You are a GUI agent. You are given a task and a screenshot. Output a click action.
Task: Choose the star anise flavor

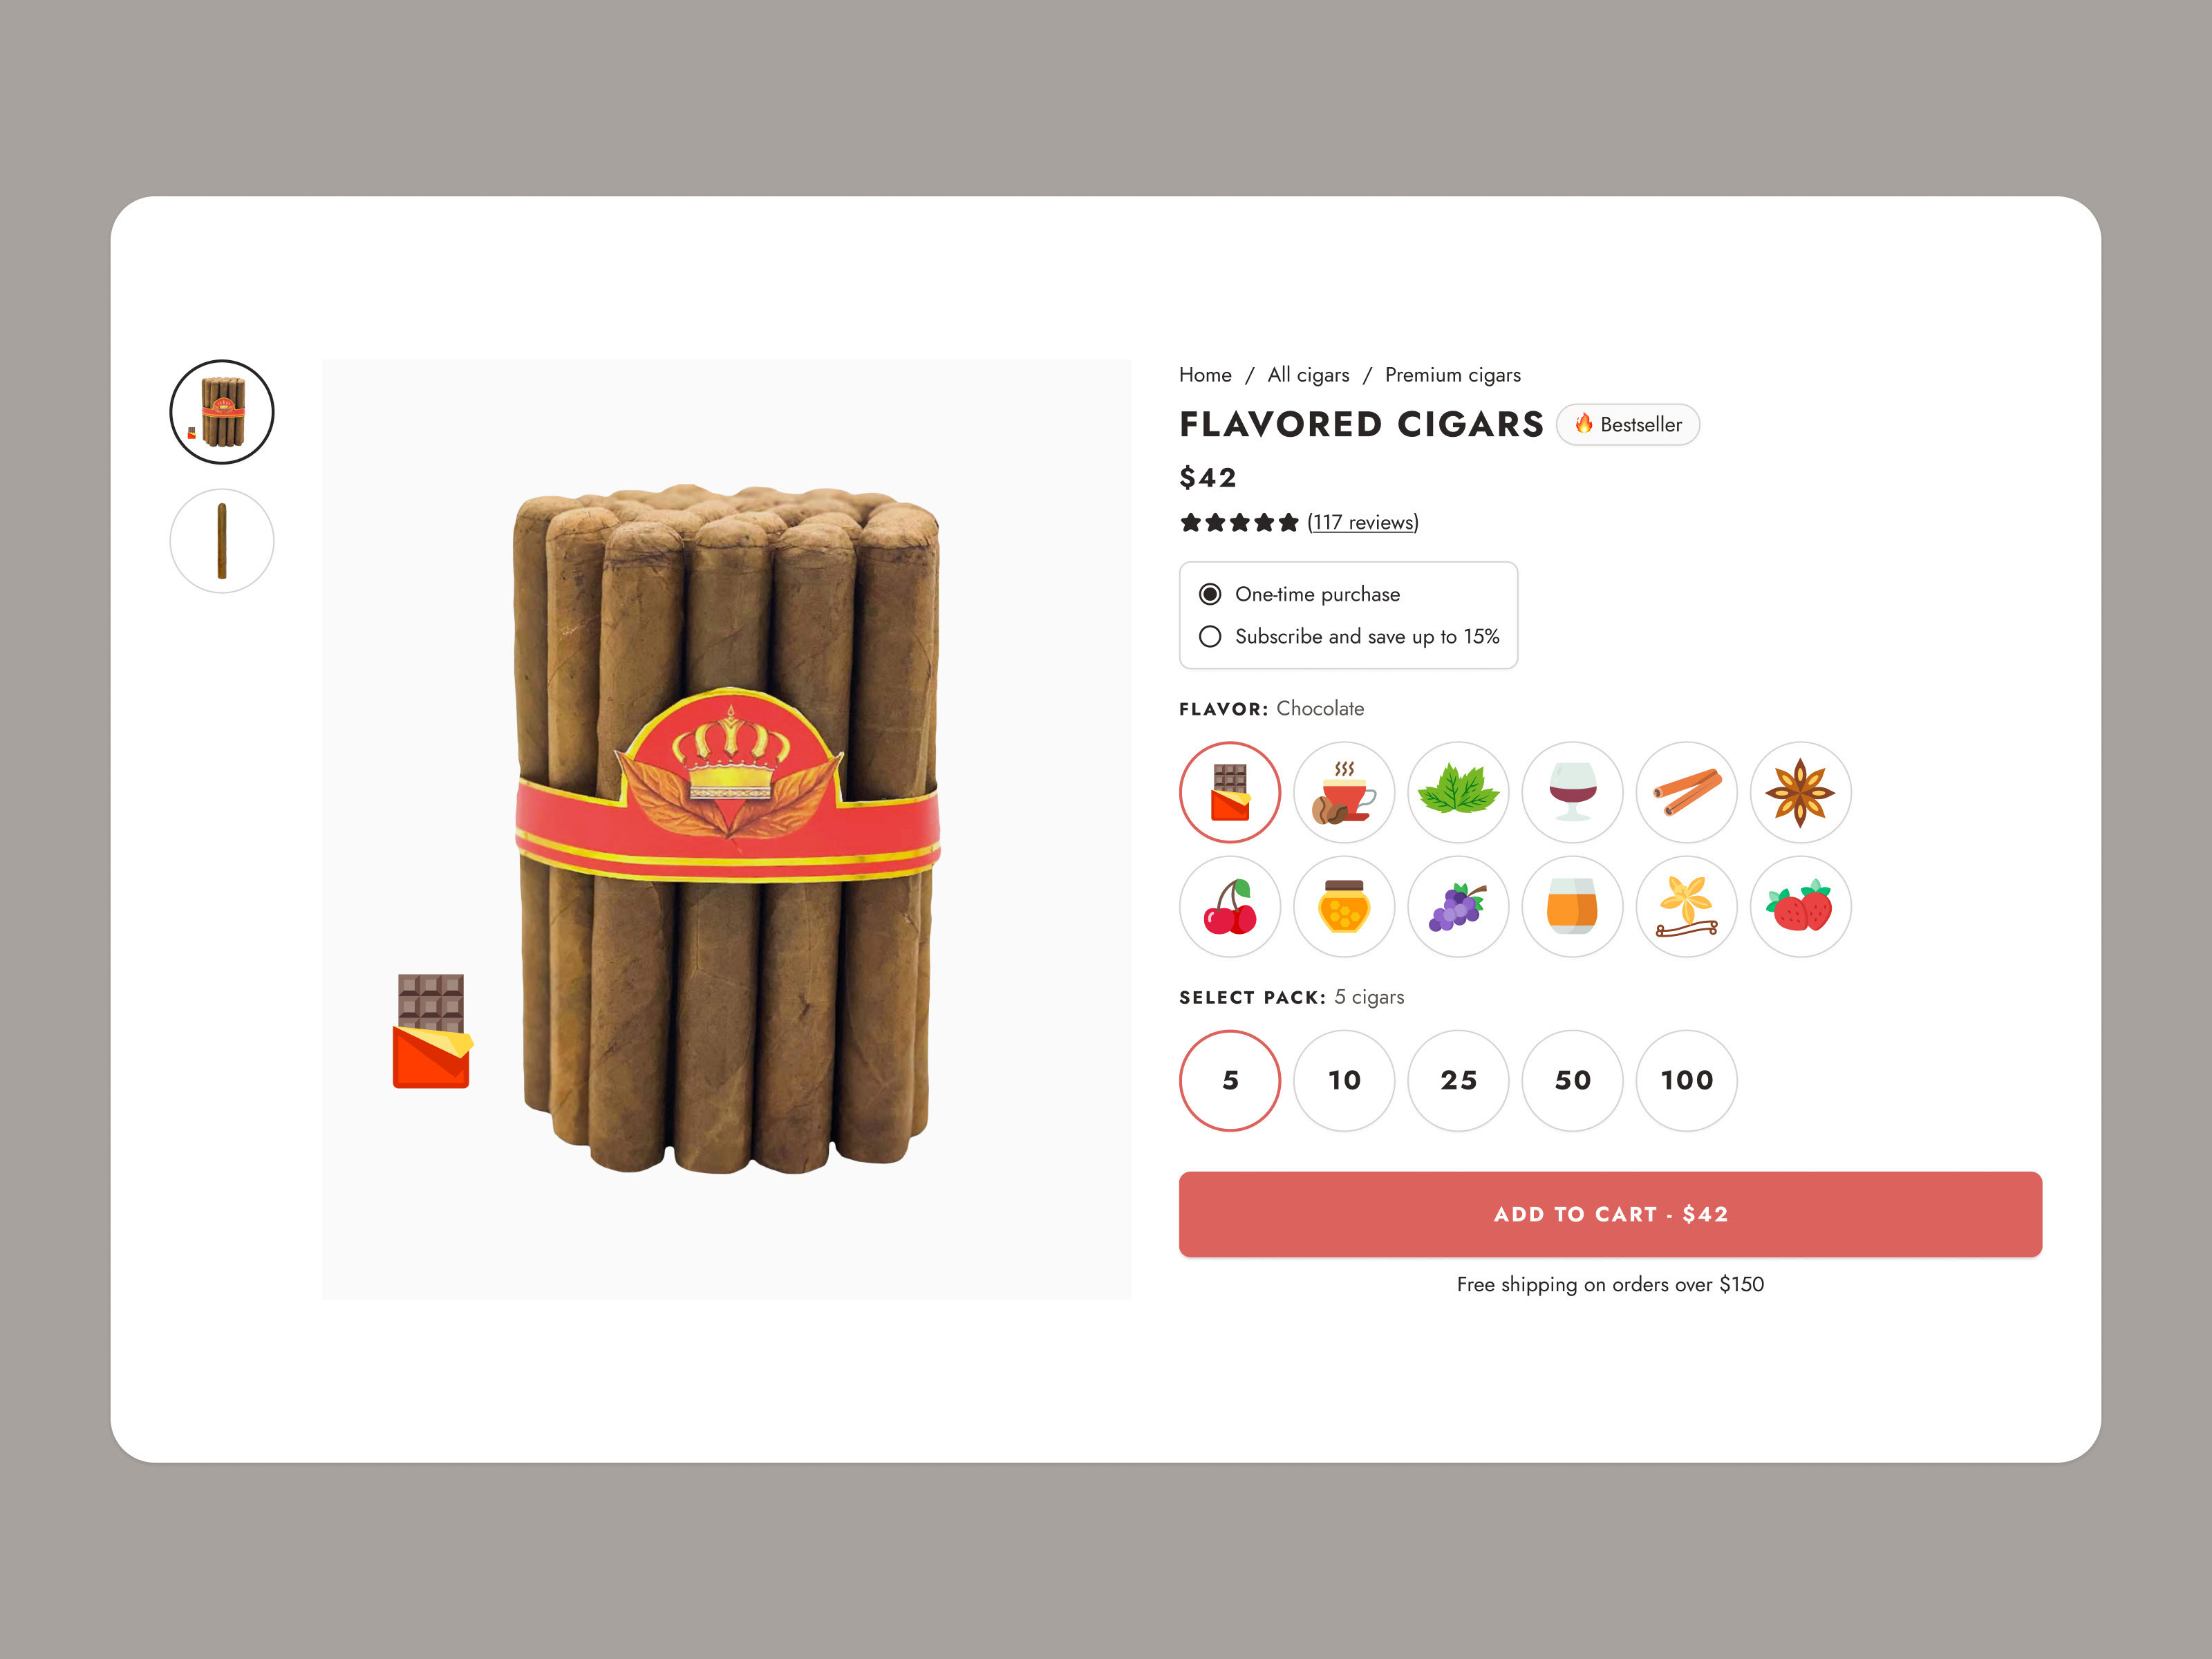point(1800,792)
